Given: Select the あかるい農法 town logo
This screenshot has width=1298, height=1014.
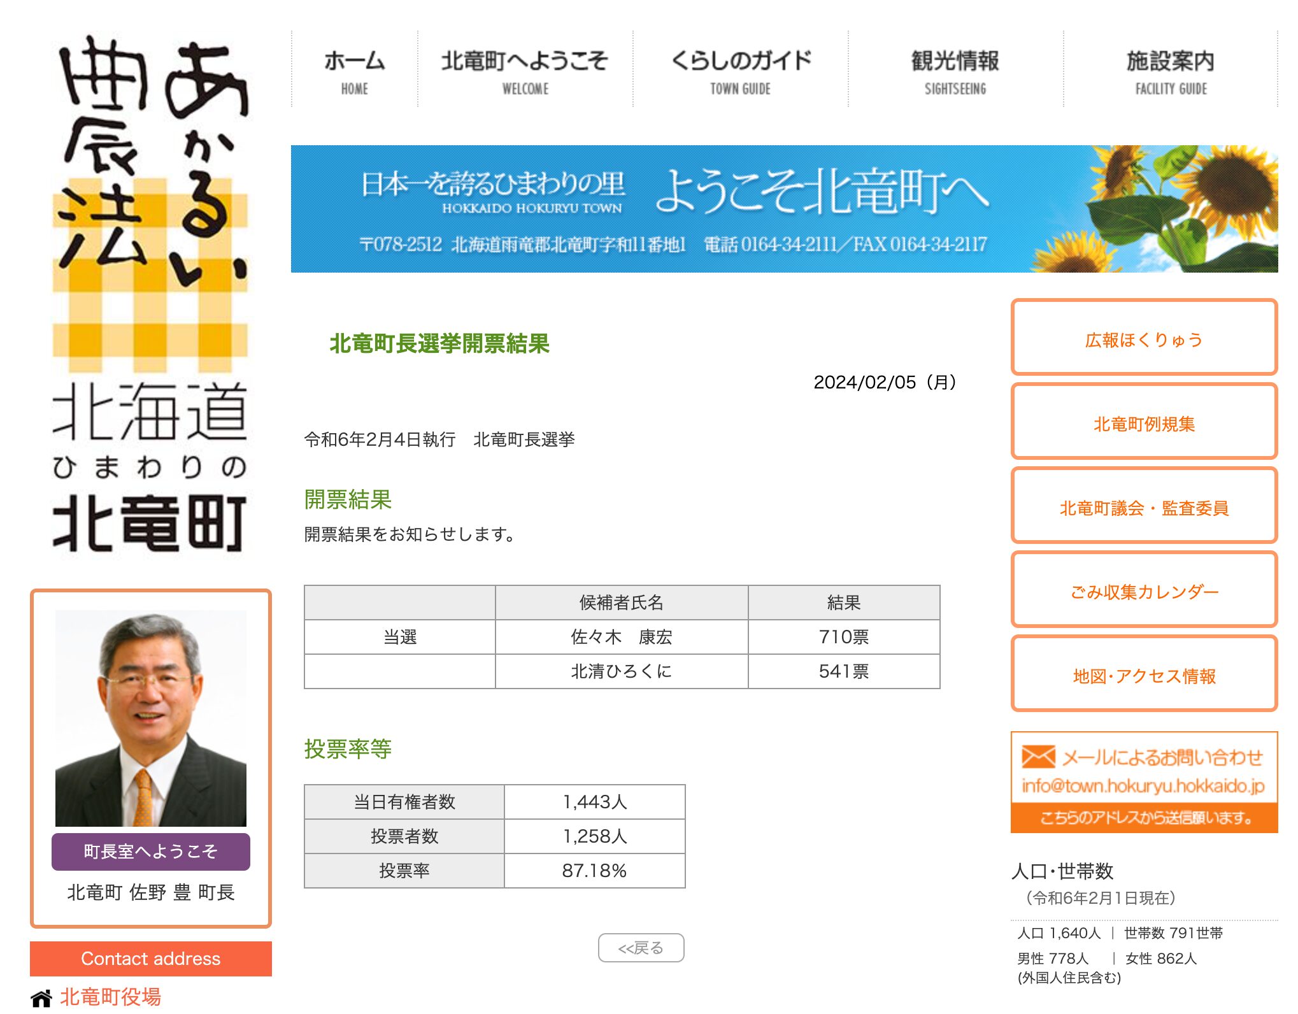Looking at the screenshot, I should click(x=152, y=287).
